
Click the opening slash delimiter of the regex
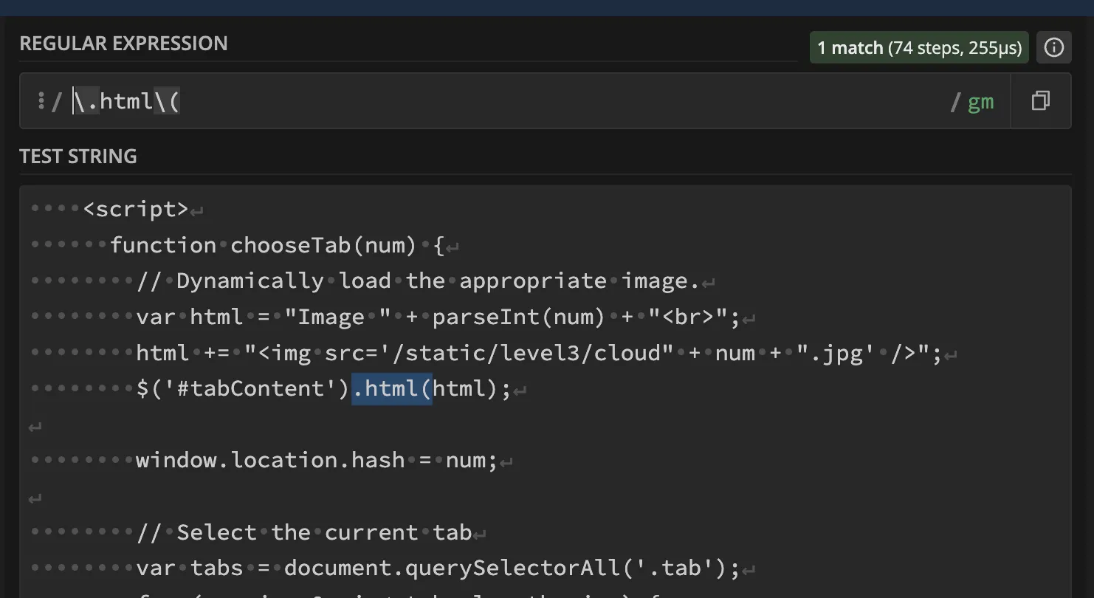click(58, 100)
